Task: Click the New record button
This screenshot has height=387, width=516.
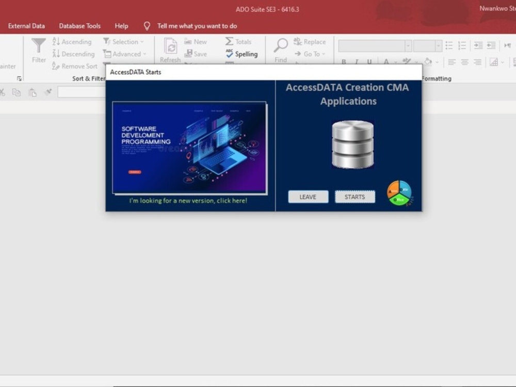Action: (196, 42)
